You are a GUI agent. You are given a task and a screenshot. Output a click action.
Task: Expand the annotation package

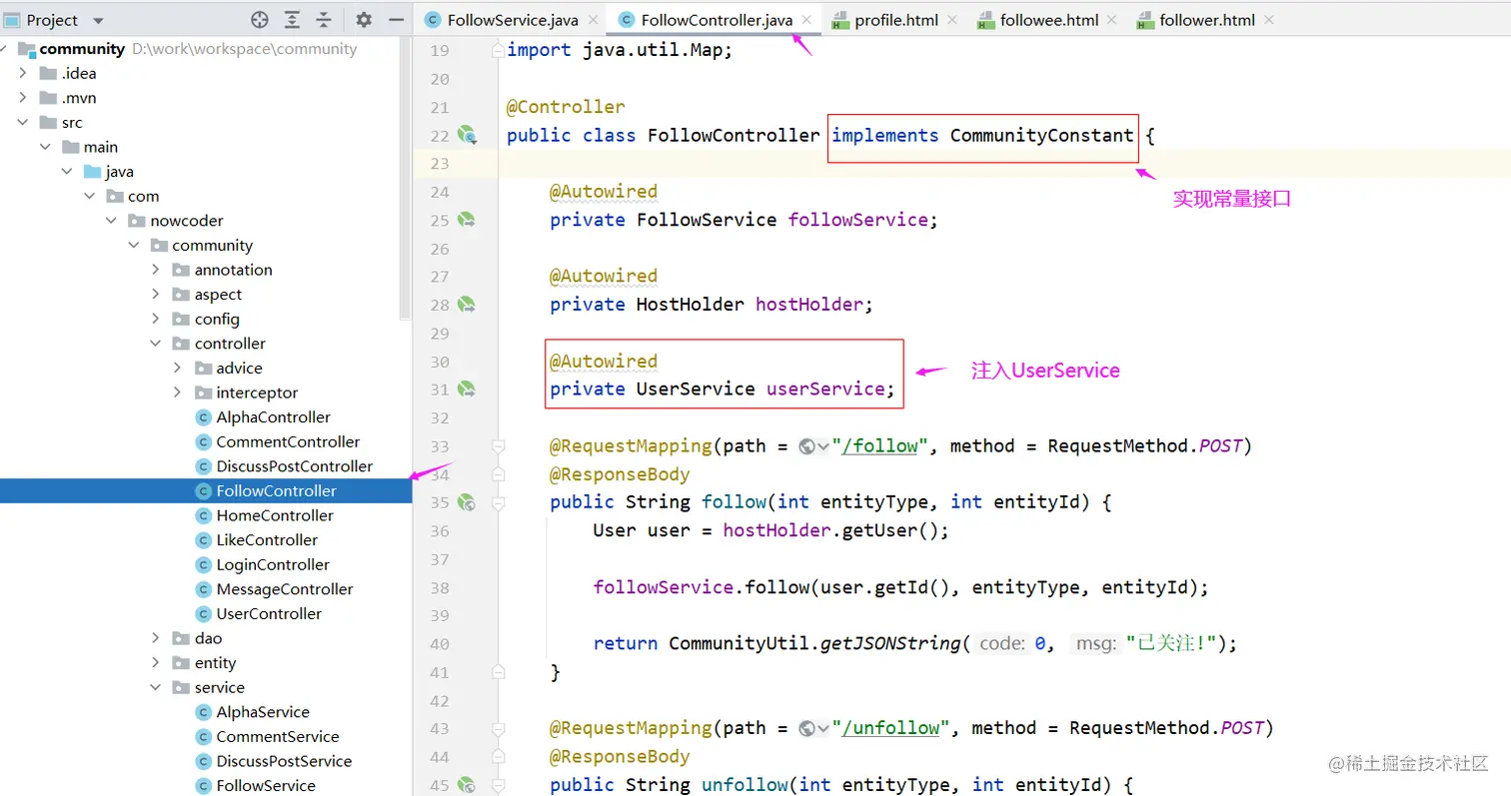[x=155, y=270]
